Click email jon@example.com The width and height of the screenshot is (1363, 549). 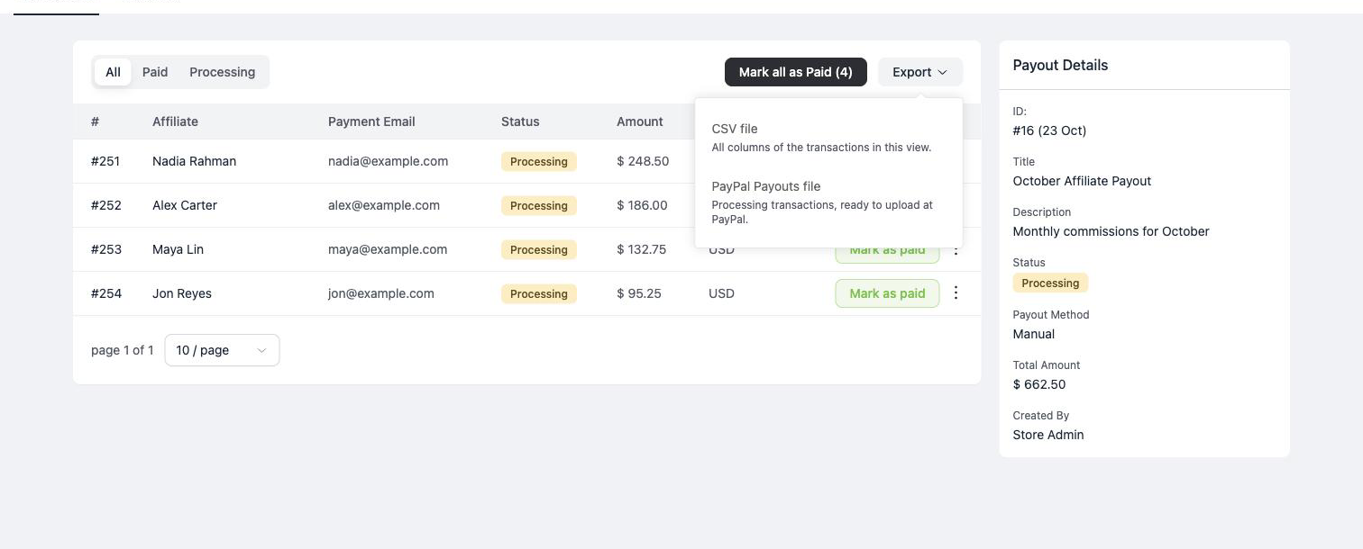tap(381, 293)
